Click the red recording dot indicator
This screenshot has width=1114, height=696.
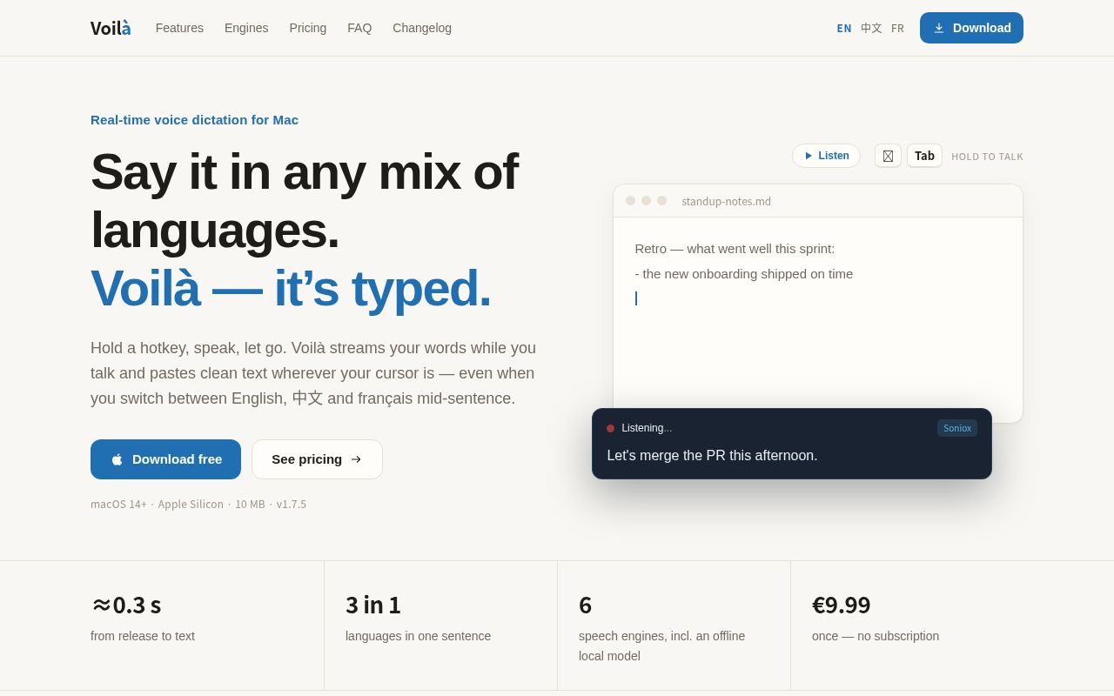pyautogui.click(x=611, y=428)
